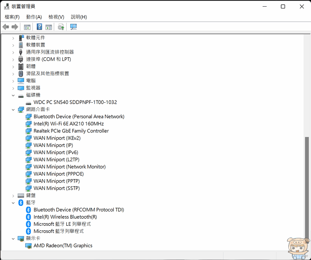Click the adapter icon beside Realtek PCIe GbE
Viewport: 311px width, 260px height.
click(28, 131)
